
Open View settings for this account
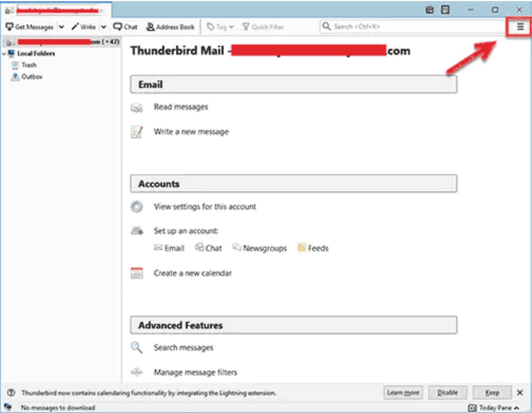point(205,207)
